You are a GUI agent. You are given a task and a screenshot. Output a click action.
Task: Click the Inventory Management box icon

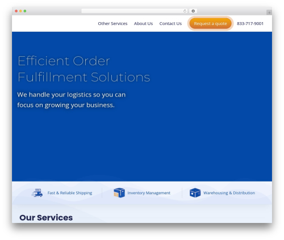119,193
